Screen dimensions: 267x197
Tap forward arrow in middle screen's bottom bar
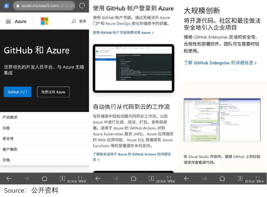[116, 178]
